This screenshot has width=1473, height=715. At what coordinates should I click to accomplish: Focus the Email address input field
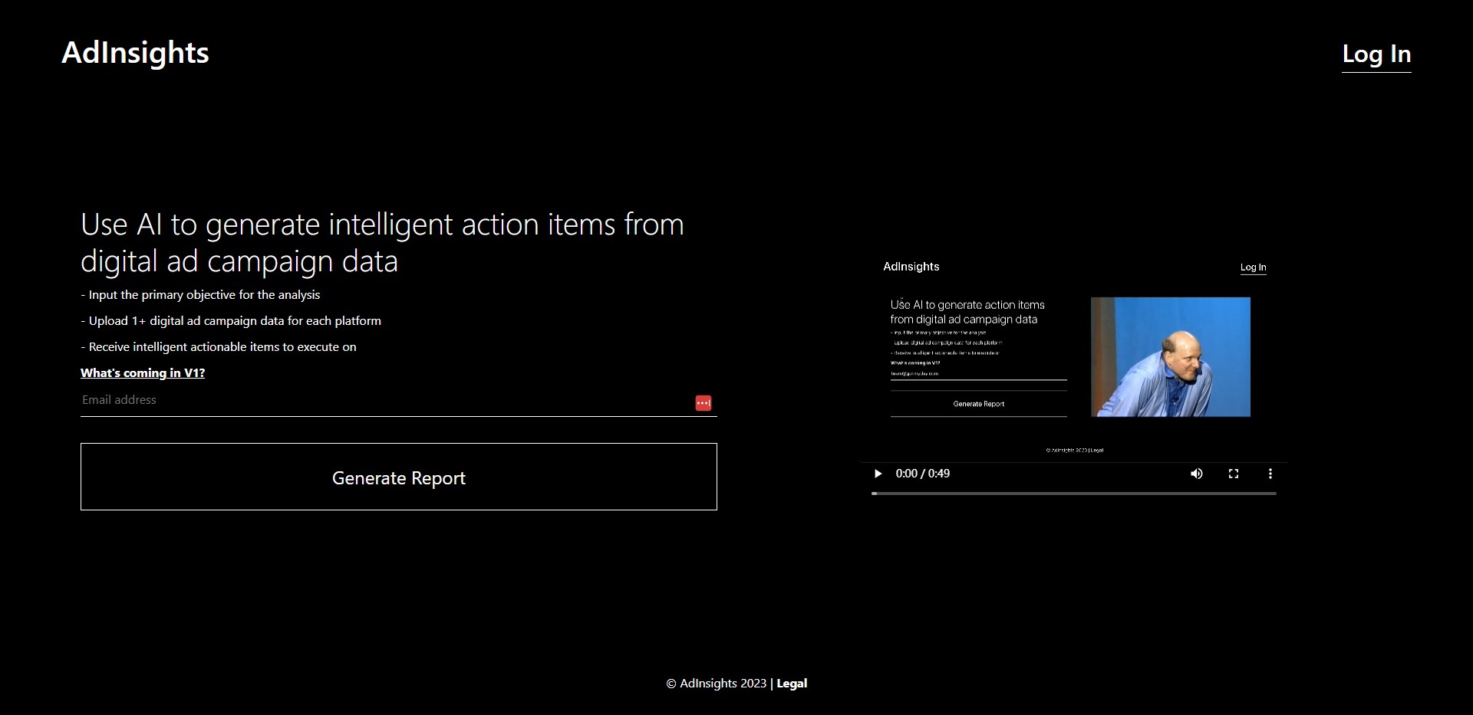[x=307, y=399]
